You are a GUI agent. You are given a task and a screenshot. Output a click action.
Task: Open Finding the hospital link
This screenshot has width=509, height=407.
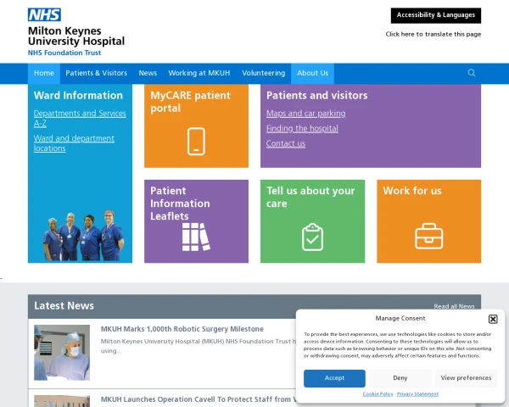302,129
